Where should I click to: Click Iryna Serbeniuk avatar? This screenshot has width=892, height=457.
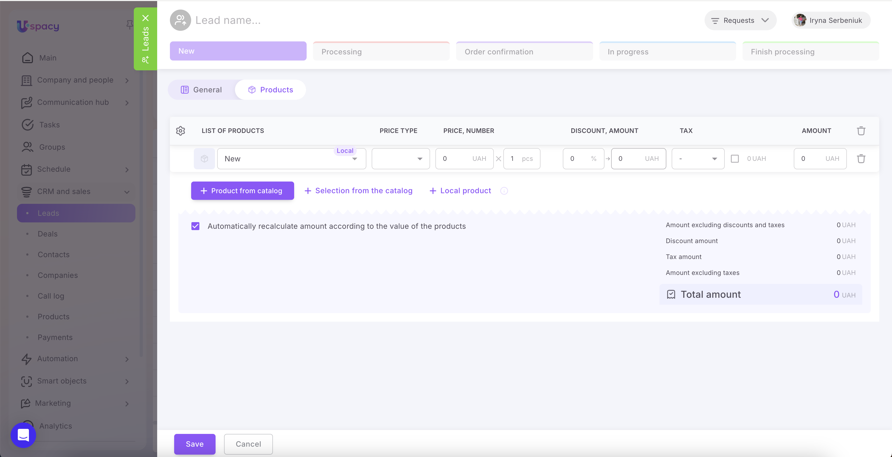coord(800,20)
